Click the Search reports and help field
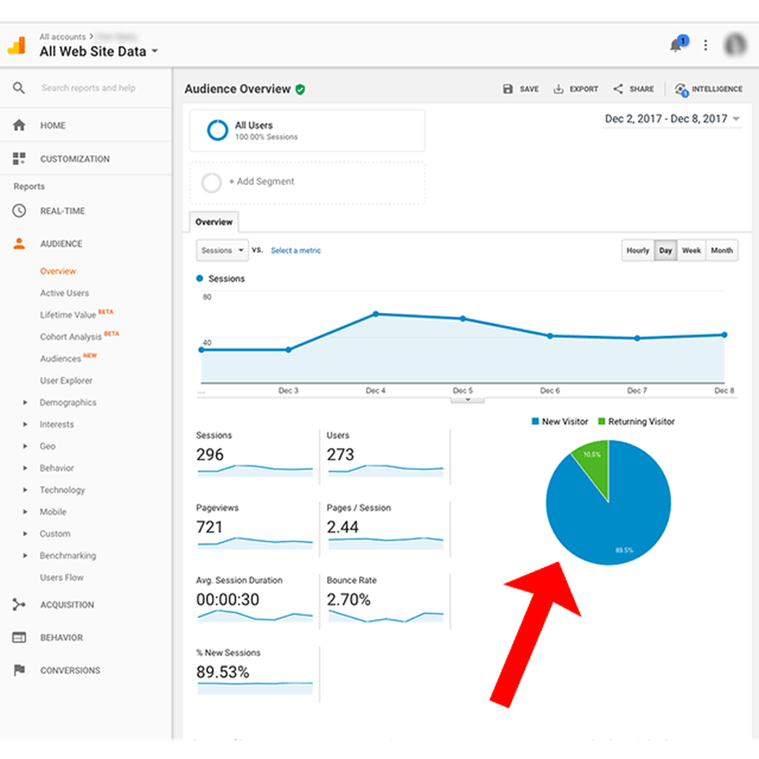Viewport: 759px width, 759px height. pyautogui.click(x=88, y=88)
